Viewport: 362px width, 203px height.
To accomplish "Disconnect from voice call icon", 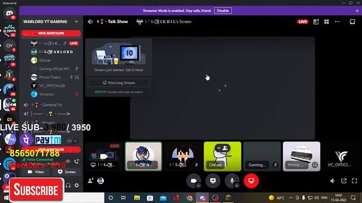I will 77,161.
